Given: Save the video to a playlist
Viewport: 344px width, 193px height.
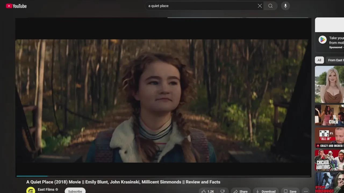Looking at the screenshot, I should tap(290, 191).
